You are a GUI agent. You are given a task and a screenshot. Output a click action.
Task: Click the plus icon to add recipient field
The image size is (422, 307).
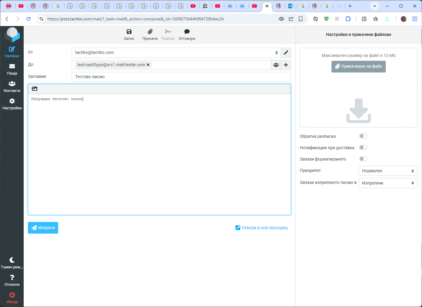[286, 65]
